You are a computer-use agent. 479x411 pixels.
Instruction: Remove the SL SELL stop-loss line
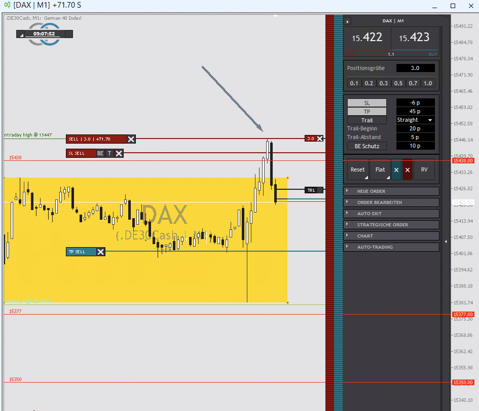point(119,154)
